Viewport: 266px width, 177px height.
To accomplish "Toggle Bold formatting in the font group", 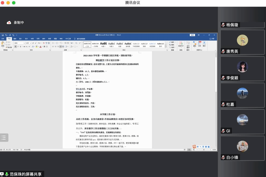I will [x=15, y=46].
